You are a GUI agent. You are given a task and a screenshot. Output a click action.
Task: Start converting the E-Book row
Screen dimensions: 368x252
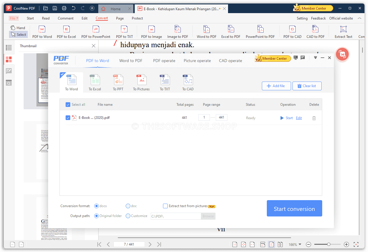[x=286, y=118]
